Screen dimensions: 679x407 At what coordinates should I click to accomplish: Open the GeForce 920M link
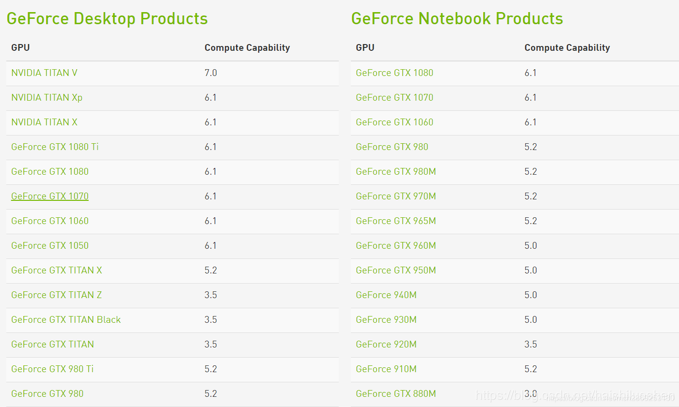click(x=386, y=345)
